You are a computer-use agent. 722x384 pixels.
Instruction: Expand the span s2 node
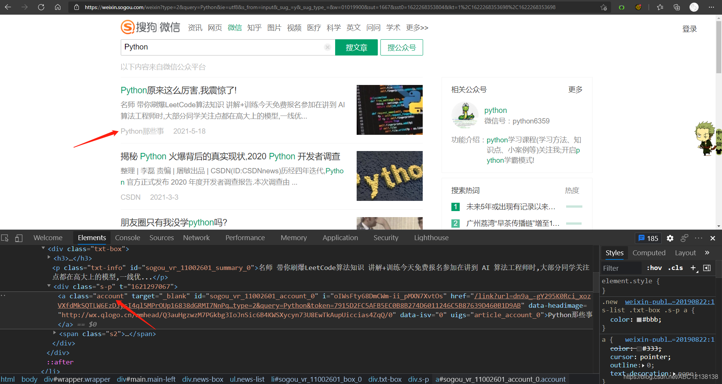54,333
